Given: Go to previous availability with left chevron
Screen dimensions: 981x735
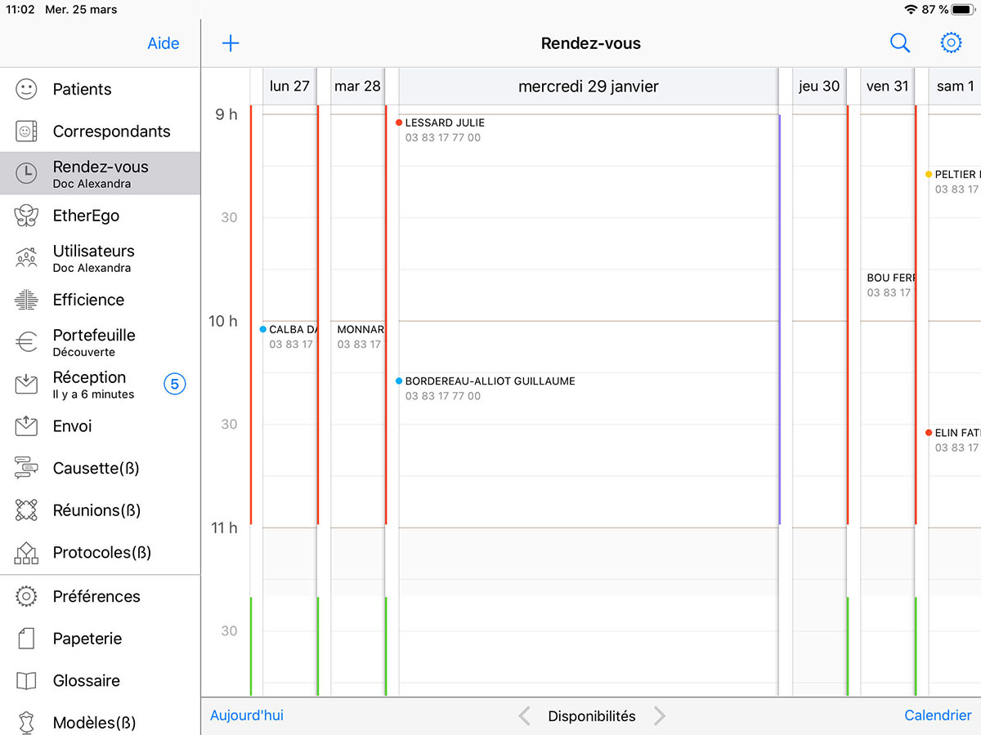Looking at the screenshot, I should pos(525,716).
